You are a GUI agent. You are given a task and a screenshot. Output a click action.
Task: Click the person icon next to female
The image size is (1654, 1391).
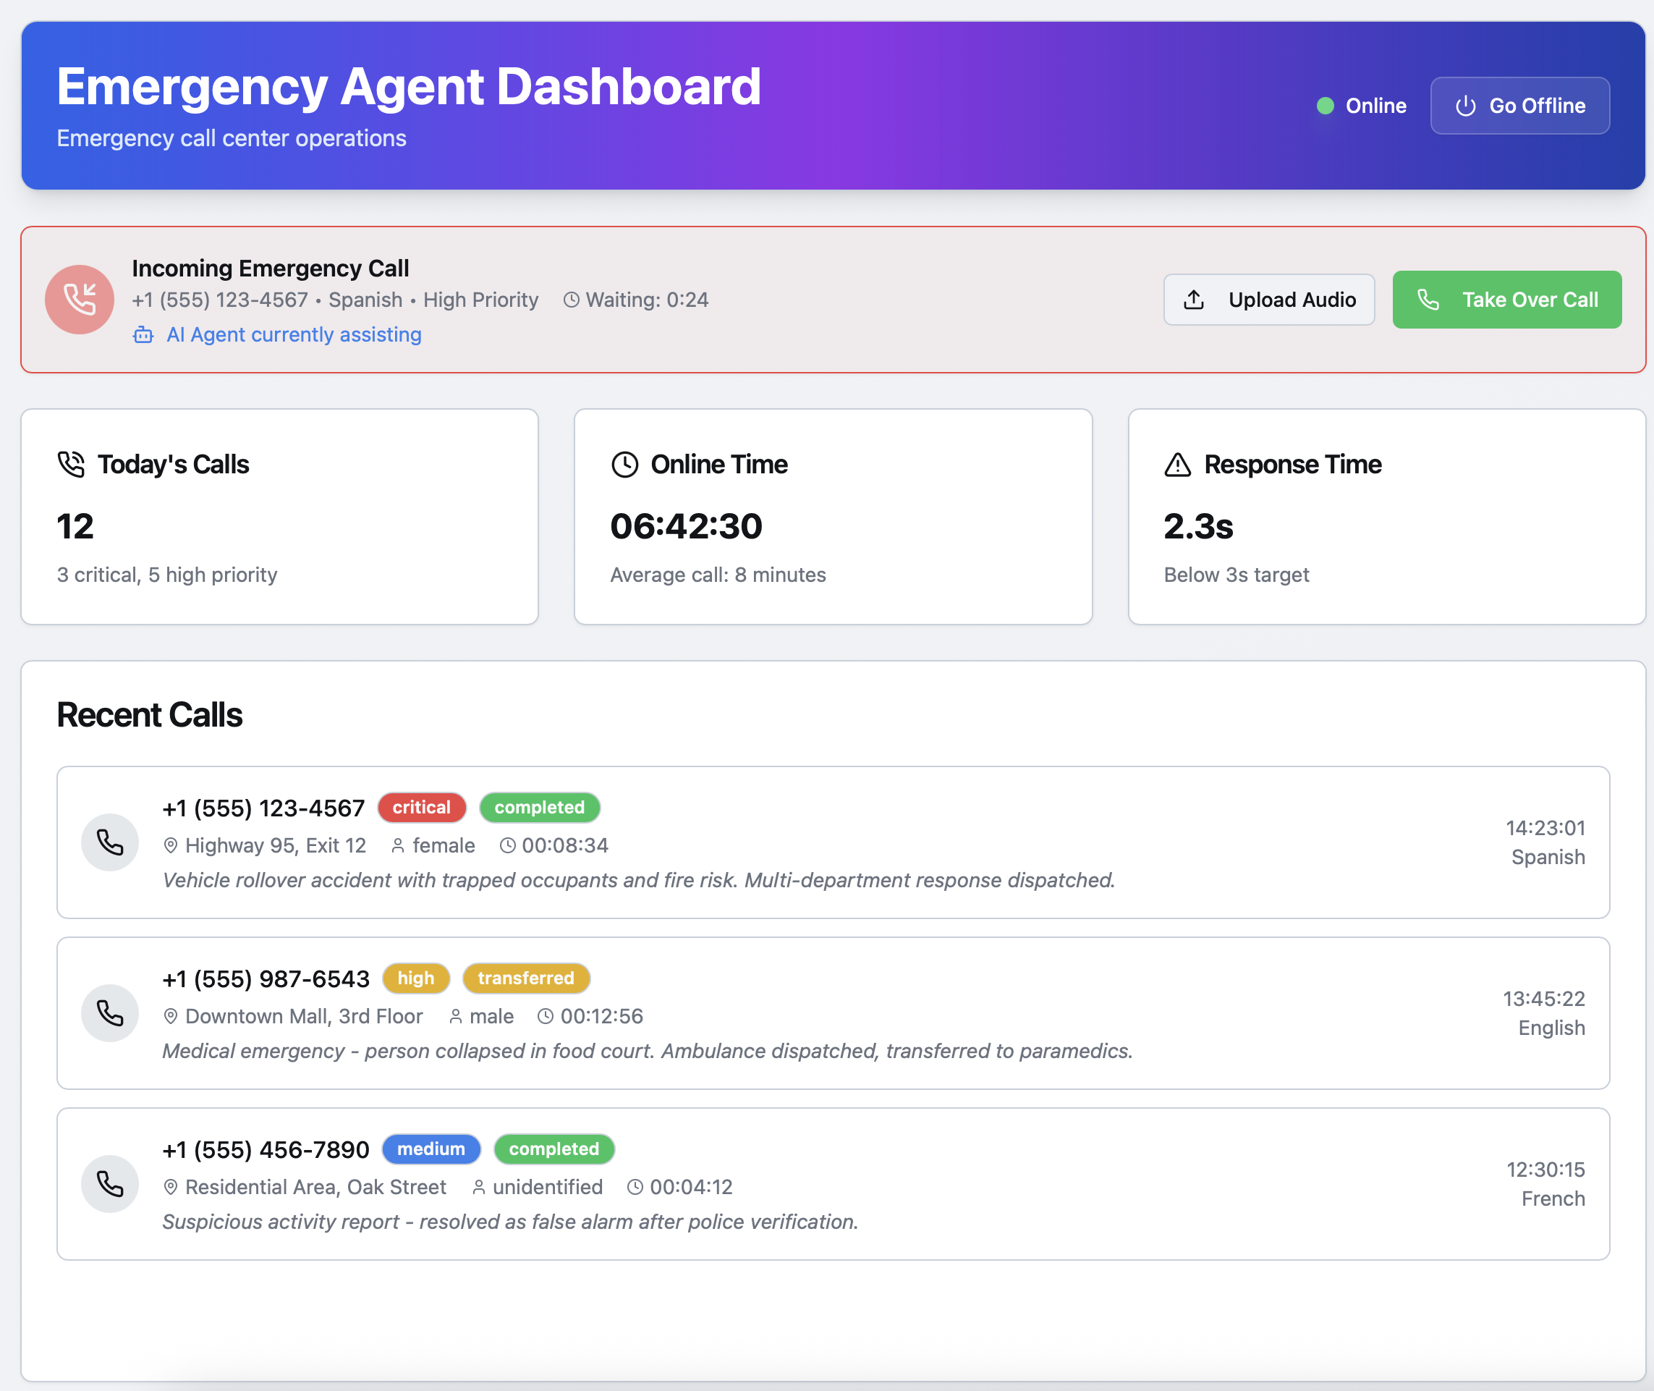[398, 845]
